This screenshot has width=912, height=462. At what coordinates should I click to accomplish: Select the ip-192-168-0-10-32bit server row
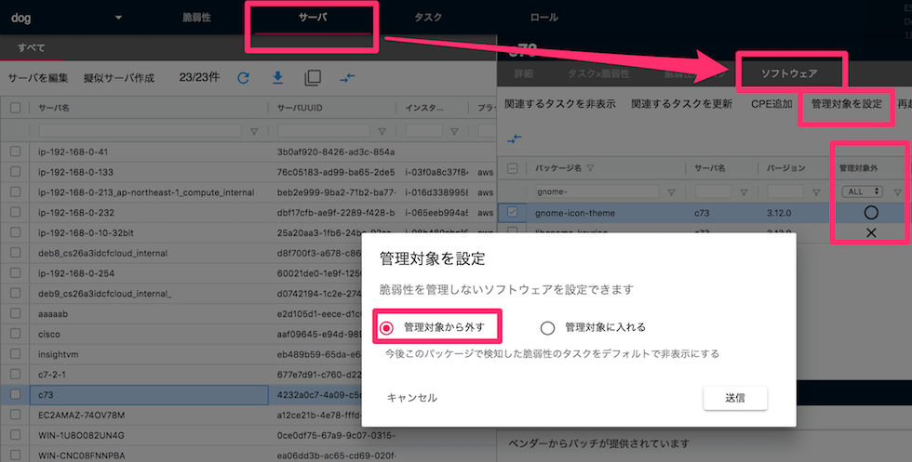pyautogui.click(x=249, y=233)
